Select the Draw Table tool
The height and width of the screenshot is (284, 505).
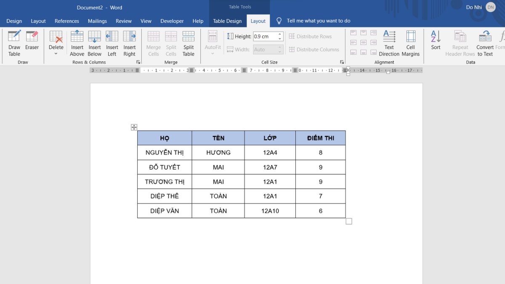click(14, 43)
